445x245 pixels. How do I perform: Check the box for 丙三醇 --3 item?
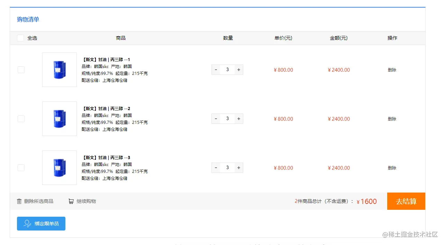click(x=21, y=168)
